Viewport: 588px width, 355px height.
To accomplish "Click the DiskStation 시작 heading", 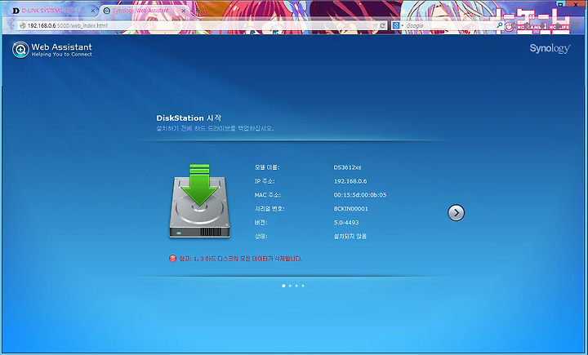I will [x=189, y=118].
